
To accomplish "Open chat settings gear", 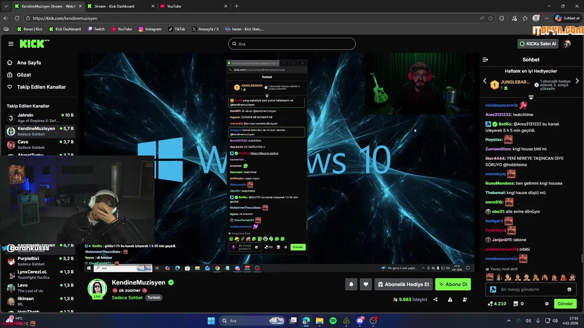I will pos(547,304).
